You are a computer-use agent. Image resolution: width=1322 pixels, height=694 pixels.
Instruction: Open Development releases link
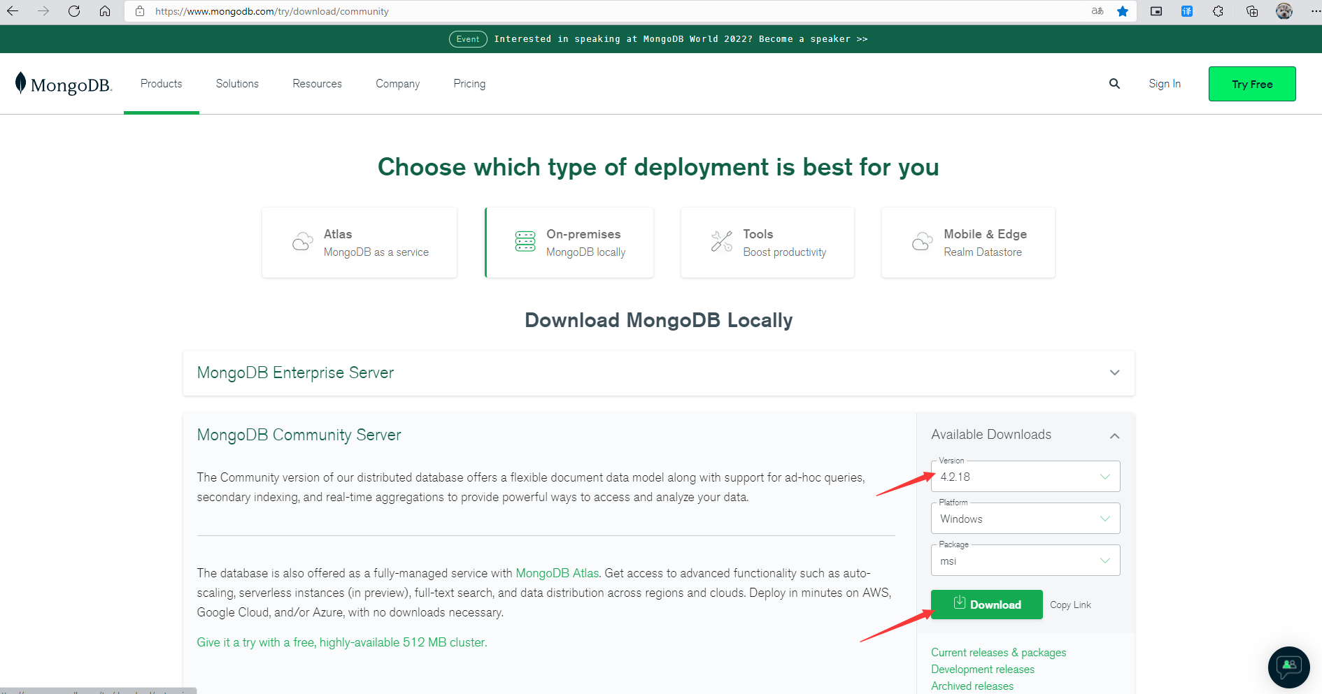[x=983, y=670]
